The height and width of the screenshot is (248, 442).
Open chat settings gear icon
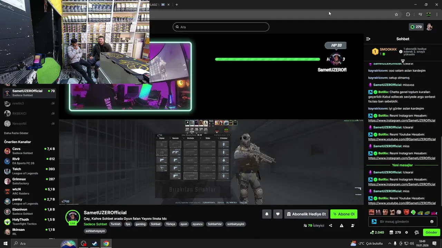point(406,232)
